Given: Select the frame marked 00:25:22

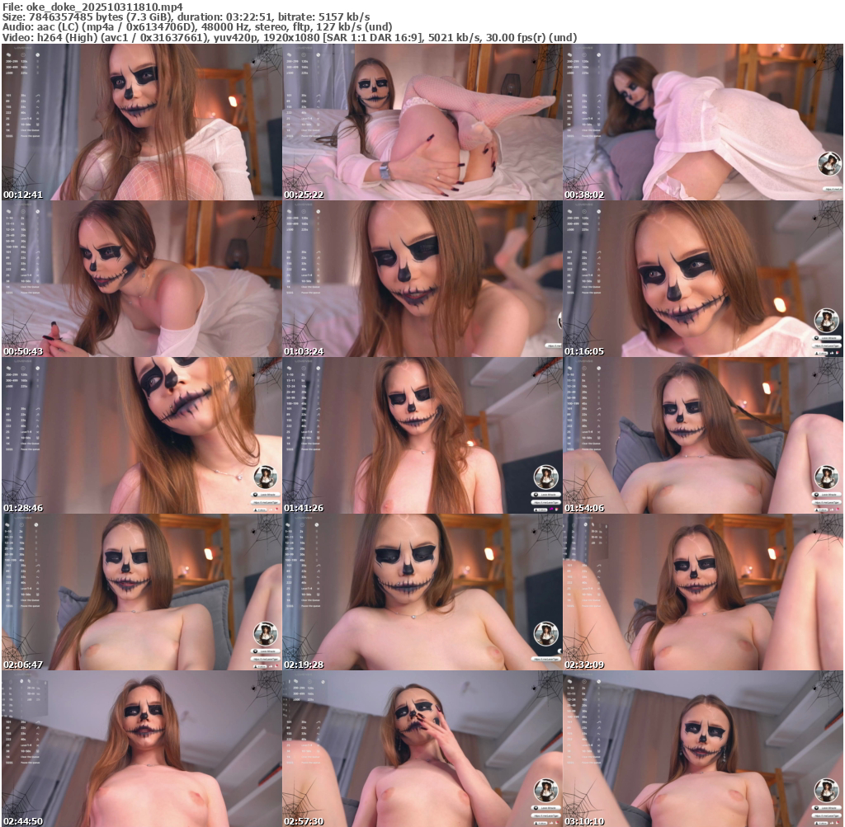Looking at the screenshot, I should point(422,122).
